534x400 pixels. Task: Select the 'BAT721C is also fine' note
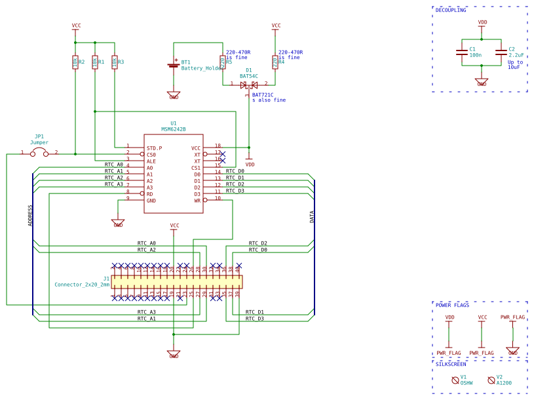pos(269,97)
